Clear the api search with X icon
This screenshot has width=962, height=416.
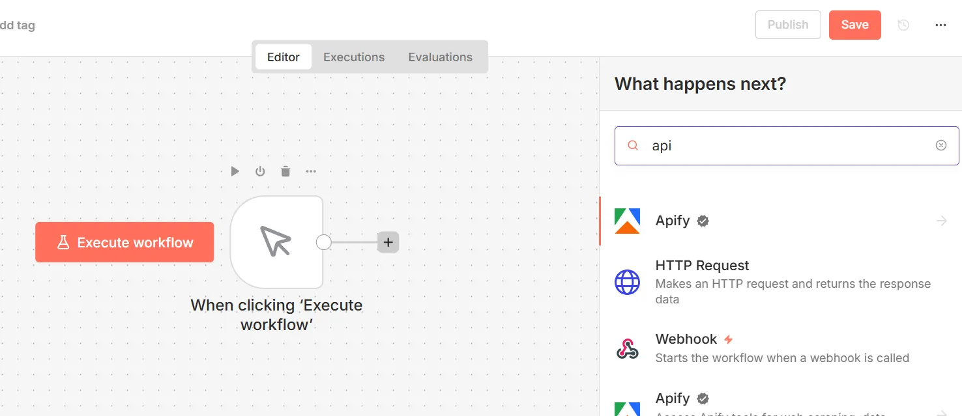click(x=940, y=145)
